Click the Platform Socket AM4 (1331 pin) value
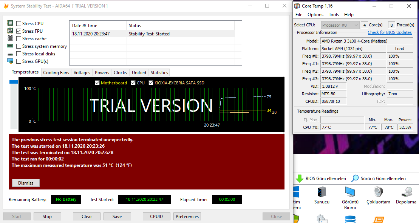Viewport: 419px width, 223px height. pyautogui.click(x=353, y=49)
